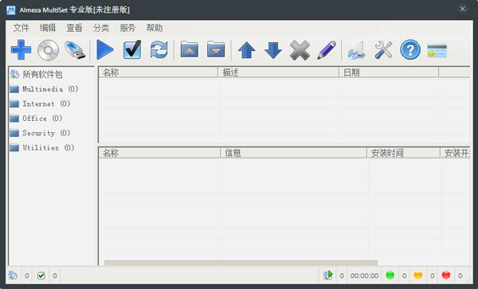The height and width of the screenshot is (289, 478).
Task: Open the 分类 menu
Action: tap(101, 28)
